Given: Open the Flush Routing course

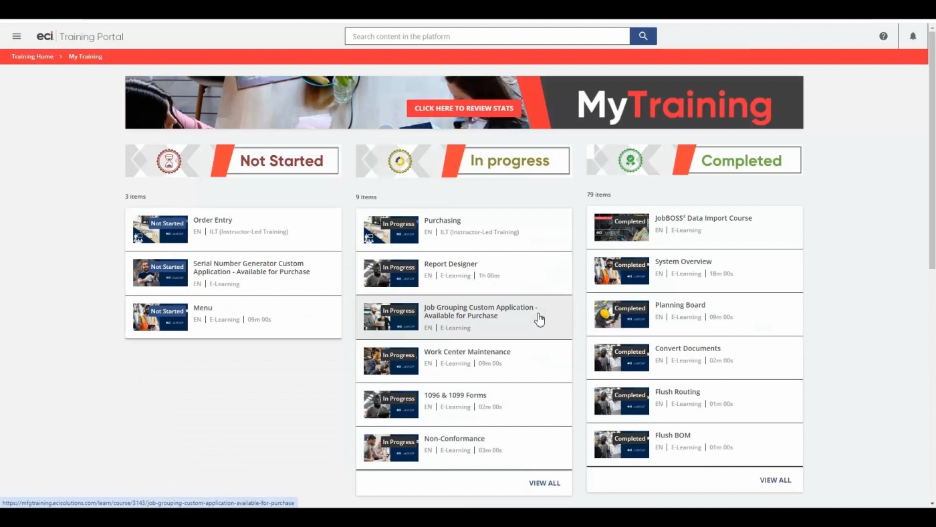Looking at the screenshot, I should pos(695,401).
